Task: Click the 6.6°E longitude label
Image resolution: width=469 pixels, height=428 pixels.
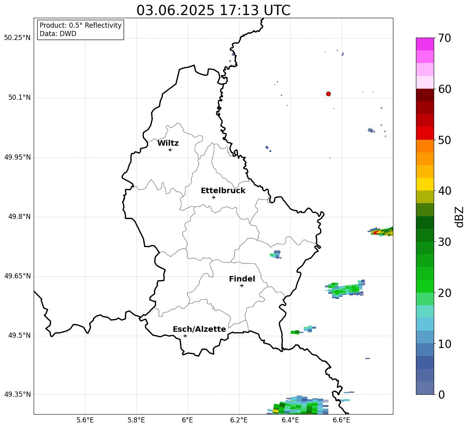Action: (x=341, y=420)
